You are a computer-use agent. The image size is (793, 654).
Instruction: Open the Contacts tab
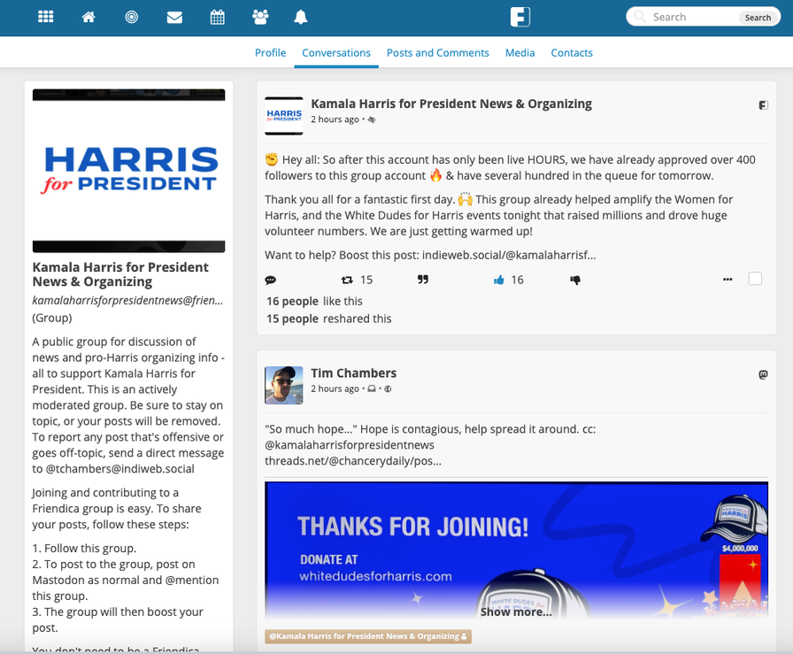(x=572, y=52)
